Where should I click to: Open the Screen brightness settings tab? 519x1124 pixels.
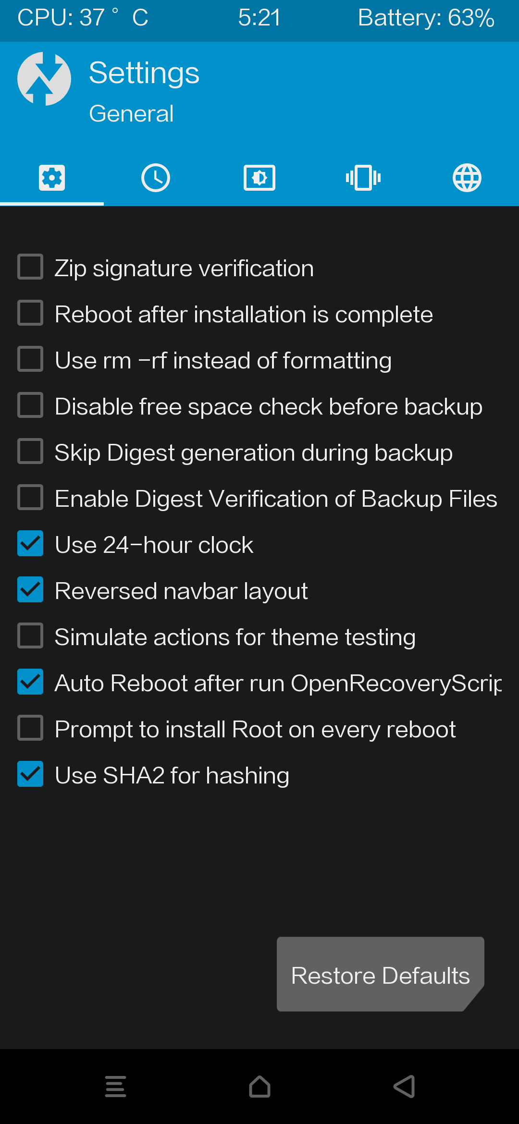point(259,178)
